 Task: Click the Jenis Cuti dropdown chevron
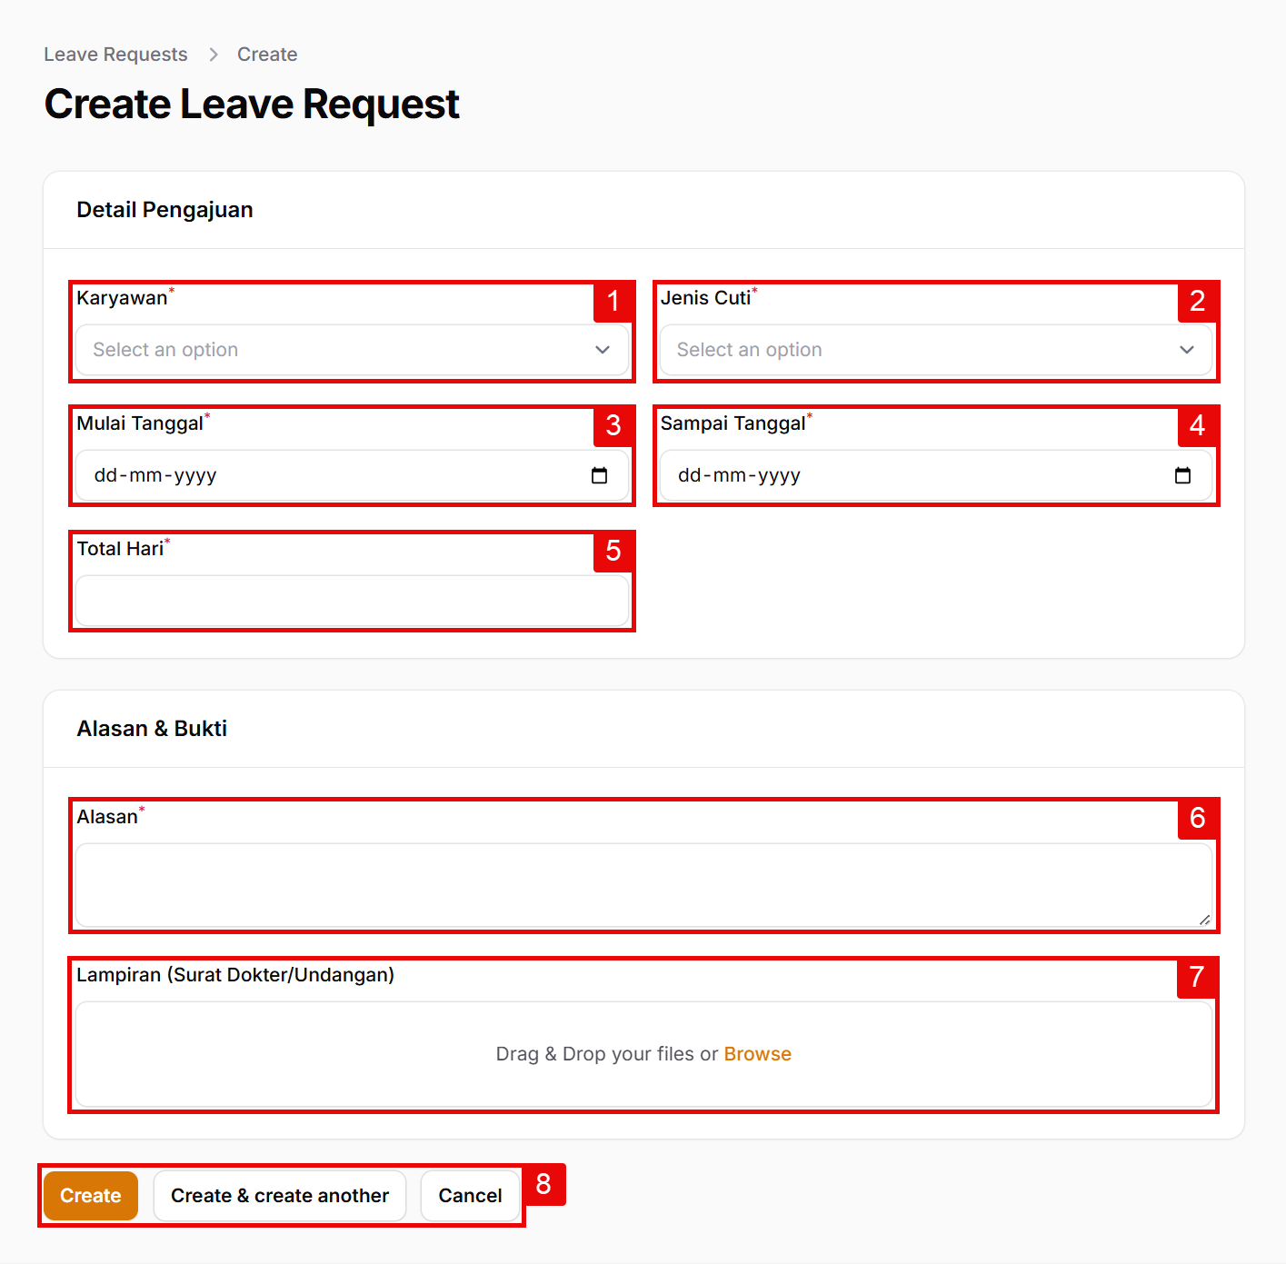click(1186, 350)
